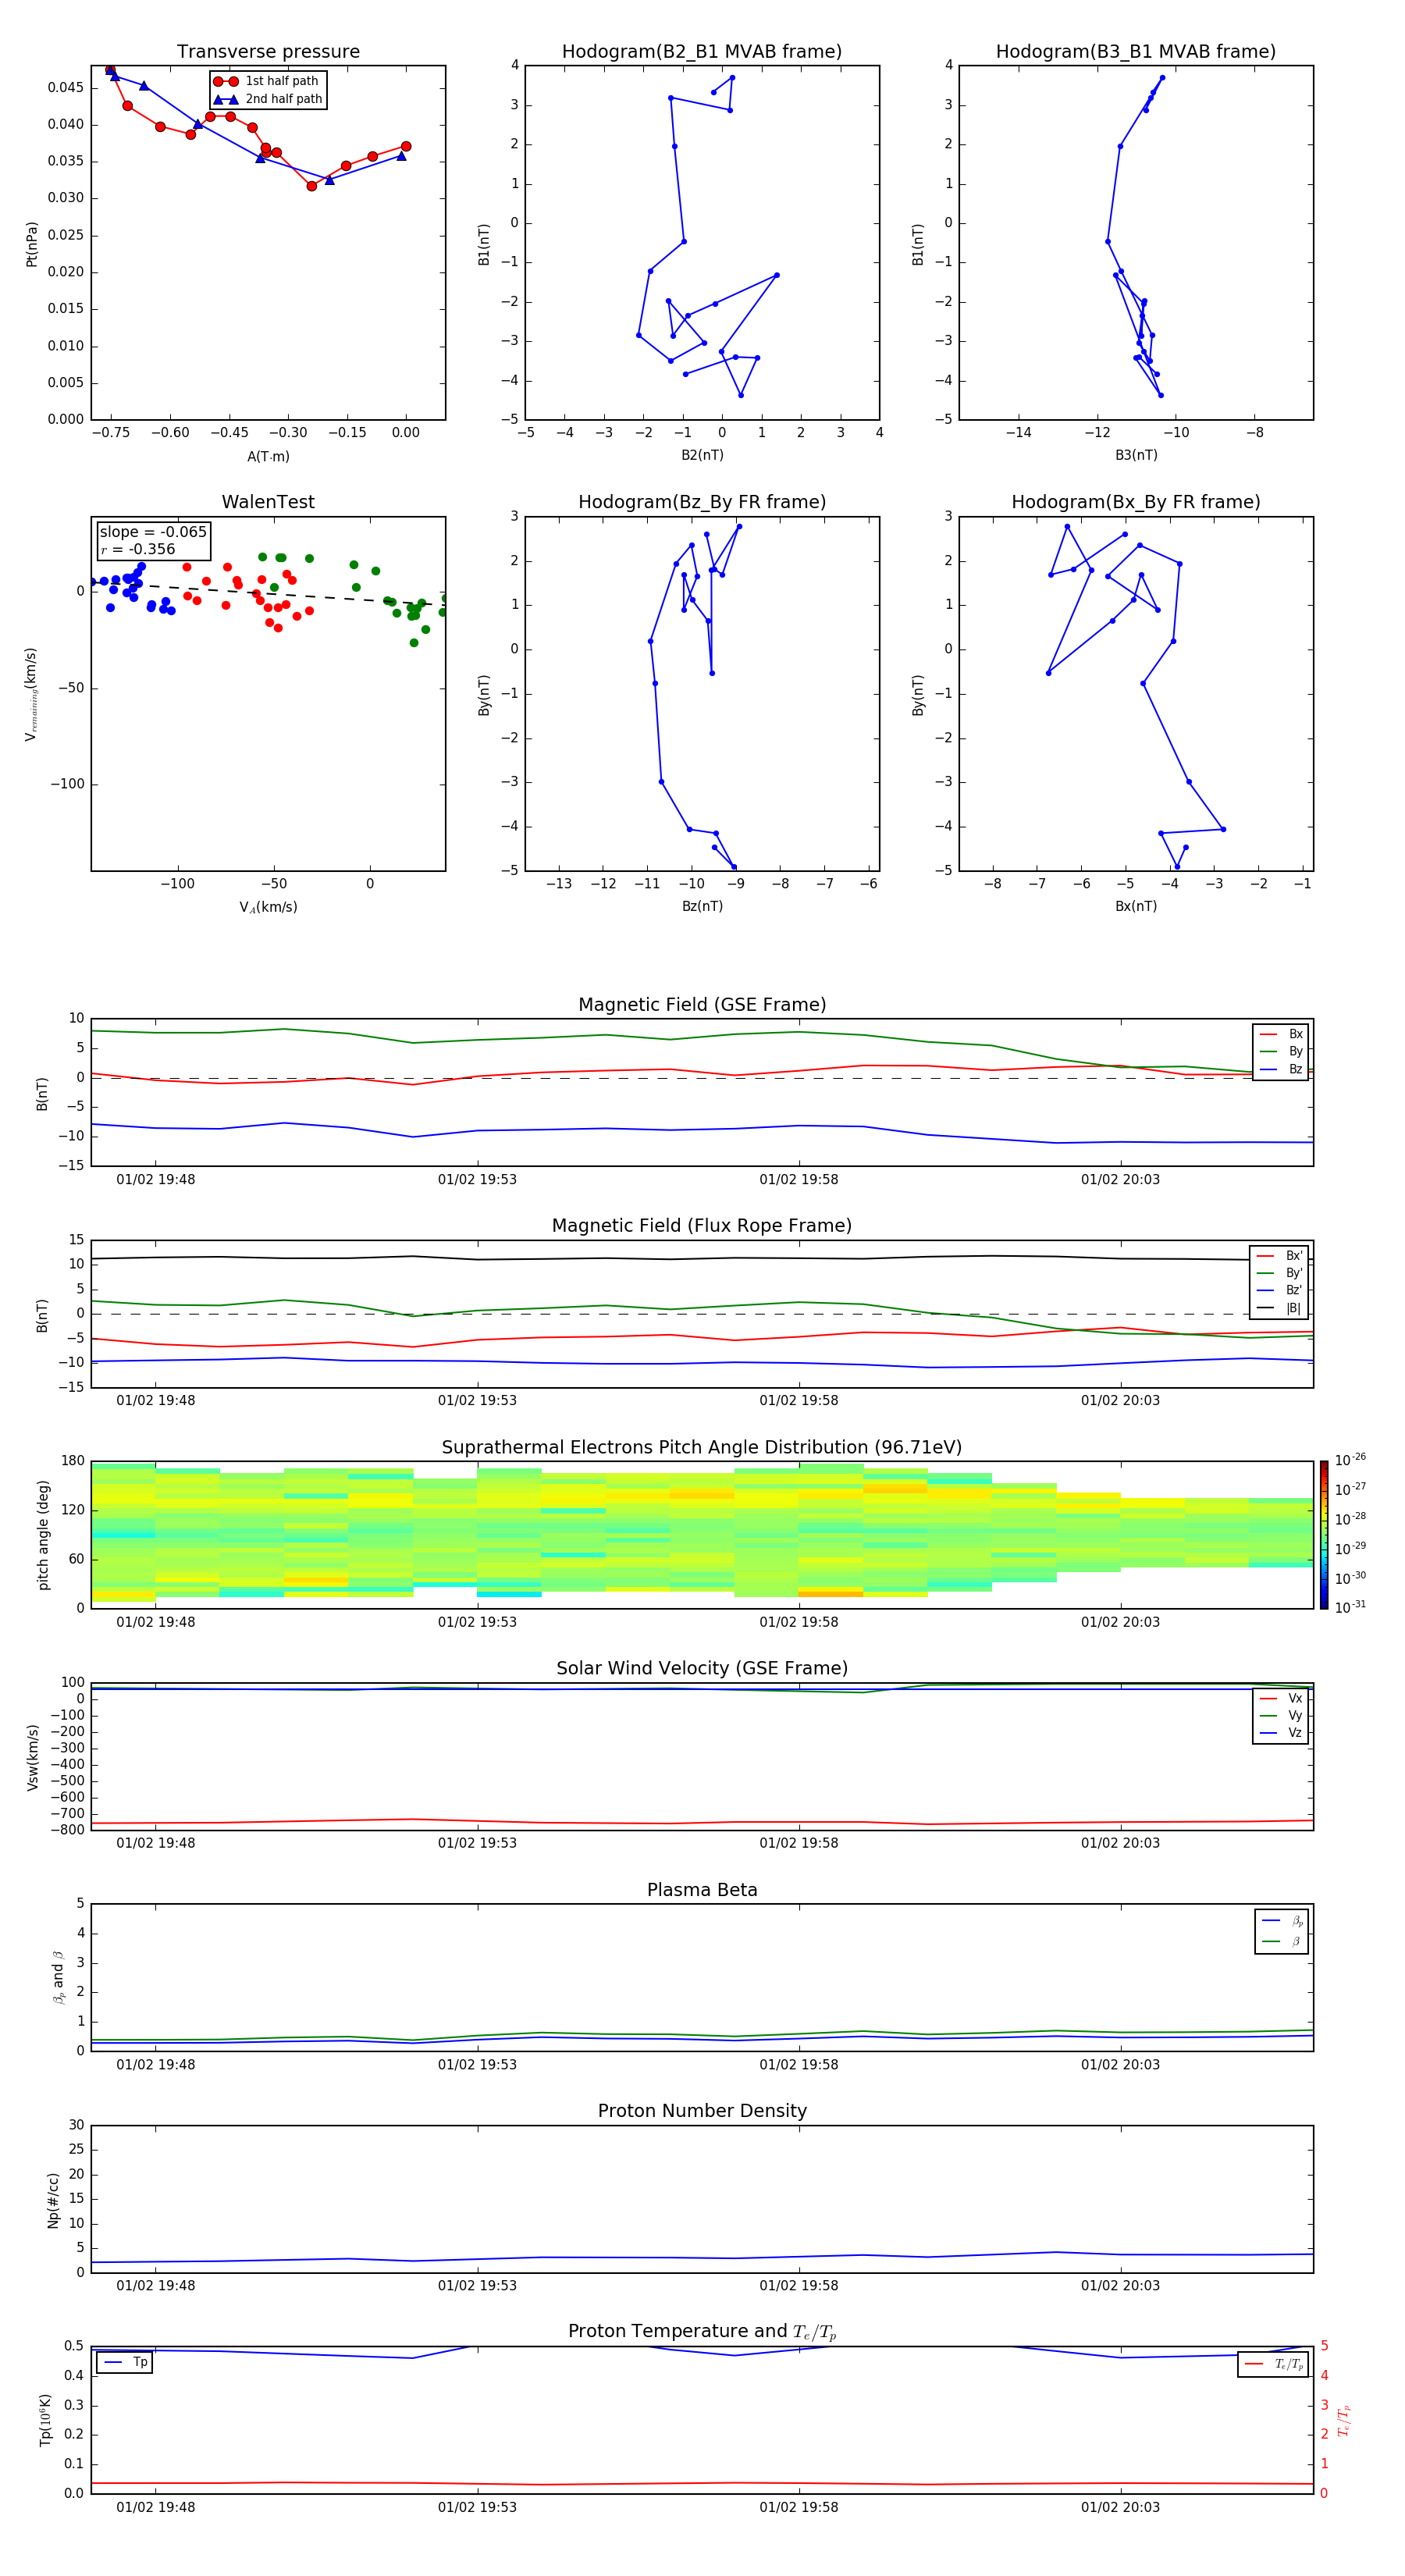1405x2576 pixels.
Task: Click the "Magnetic Field (GSE Frame)" title
Action: pos(702,1005)
